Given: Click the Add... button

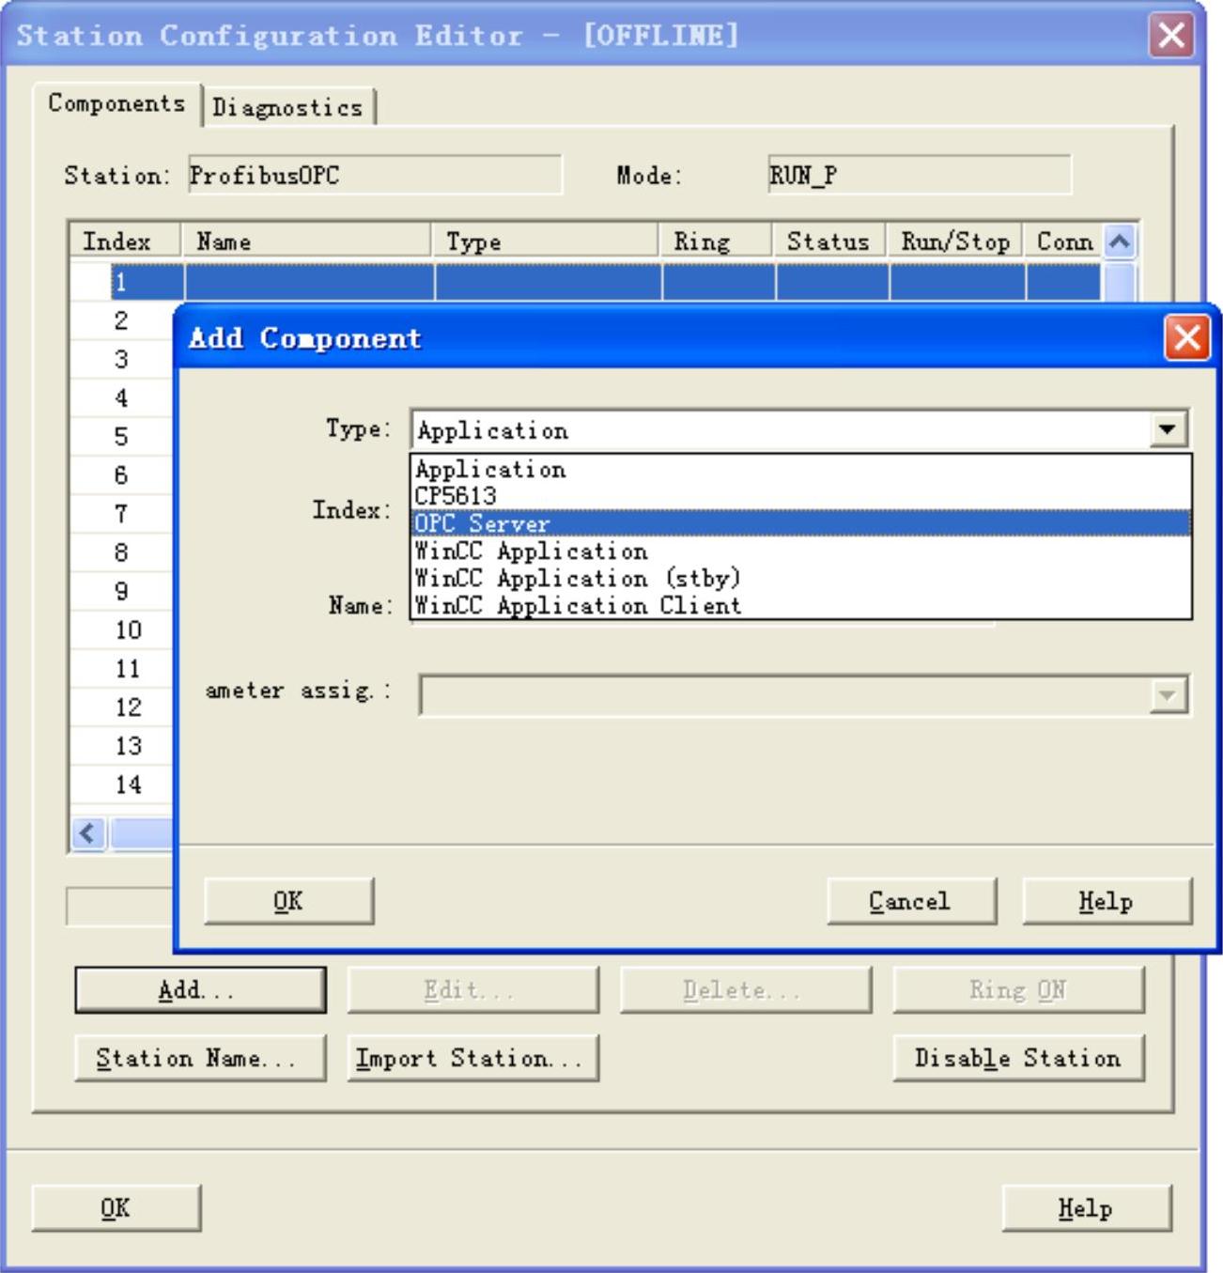Looking at the screenshot, I should click(x=200, y=990).
